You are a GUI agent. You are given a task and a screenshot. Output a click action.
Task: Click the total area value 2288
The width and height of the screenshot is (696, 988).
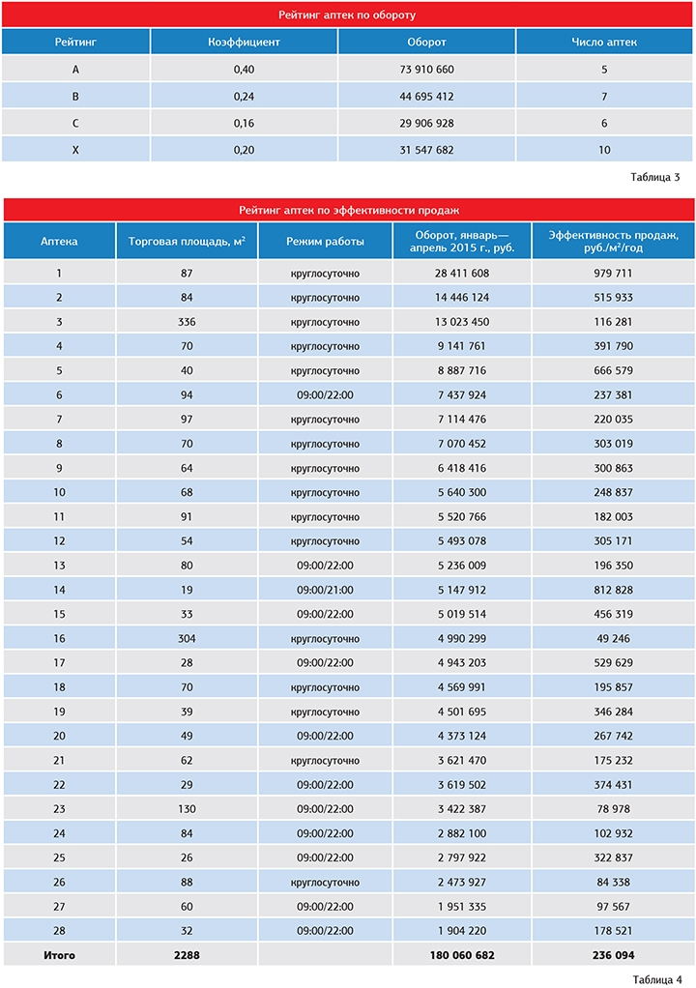[x=187, y=955]
